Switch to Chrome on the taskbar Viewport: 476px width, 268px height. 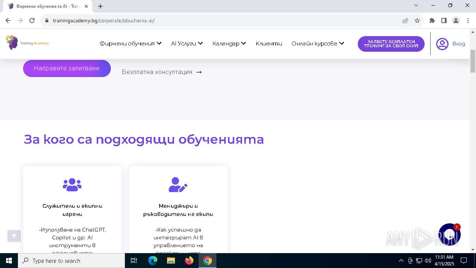(208, 261)
